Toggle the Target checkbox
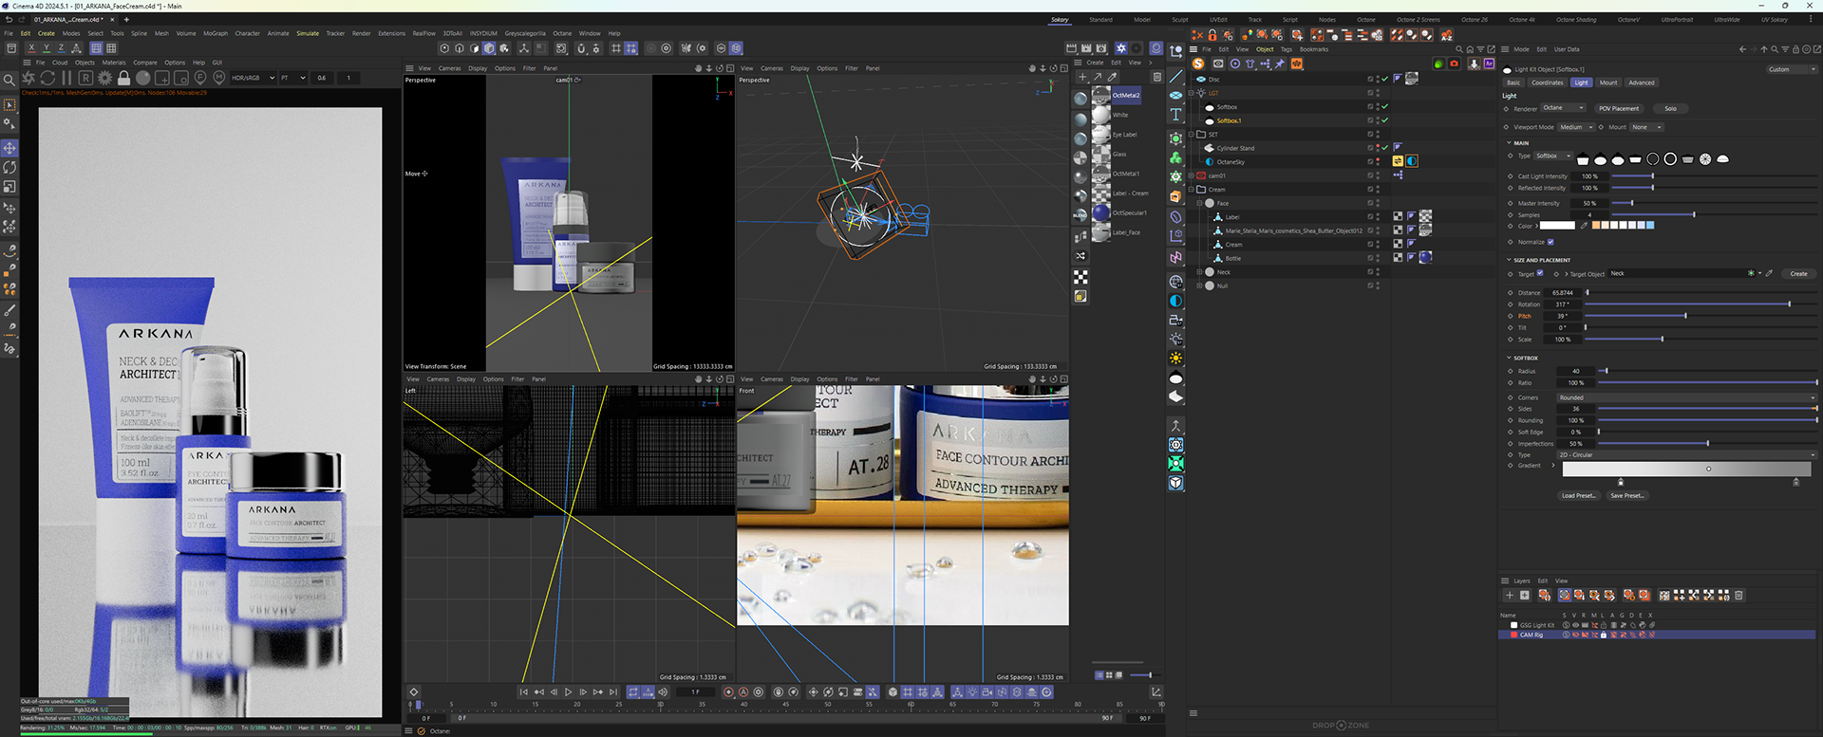The image size is (1823, 737). pyautogui.click(x=1540, y=273)
